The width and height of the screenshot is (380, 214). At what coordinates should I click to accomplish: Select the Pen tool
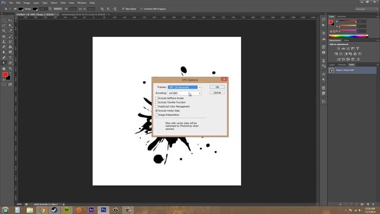click(x=4, y=58)
